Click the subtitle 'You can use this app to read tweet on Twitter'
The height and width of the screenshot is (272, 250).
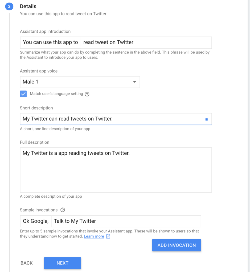pyautogui.click(x=63, y=14)
